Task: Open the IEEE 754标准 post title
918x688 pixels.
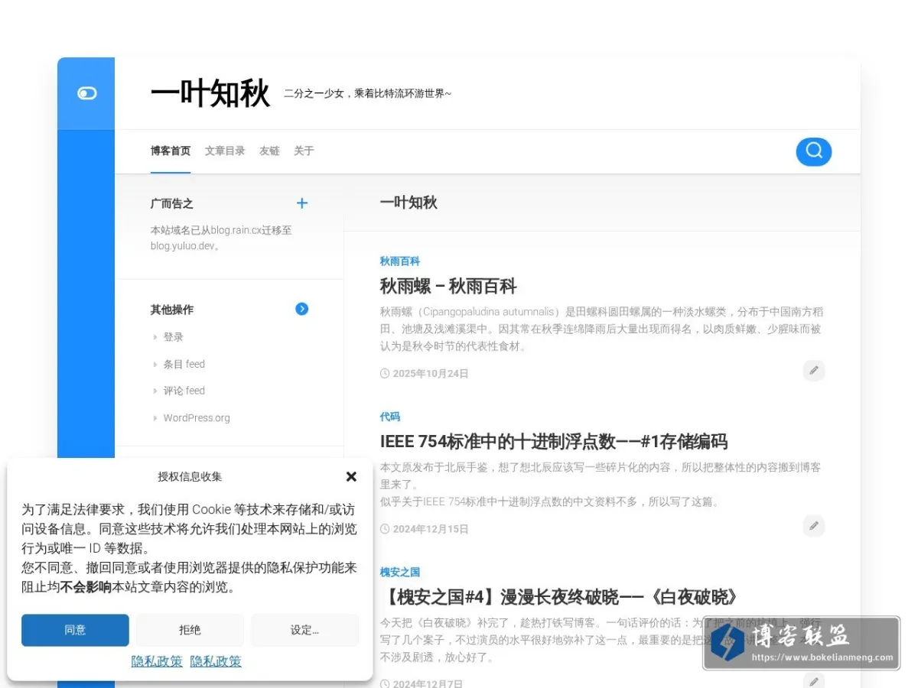Action: (x=554, y=442)
